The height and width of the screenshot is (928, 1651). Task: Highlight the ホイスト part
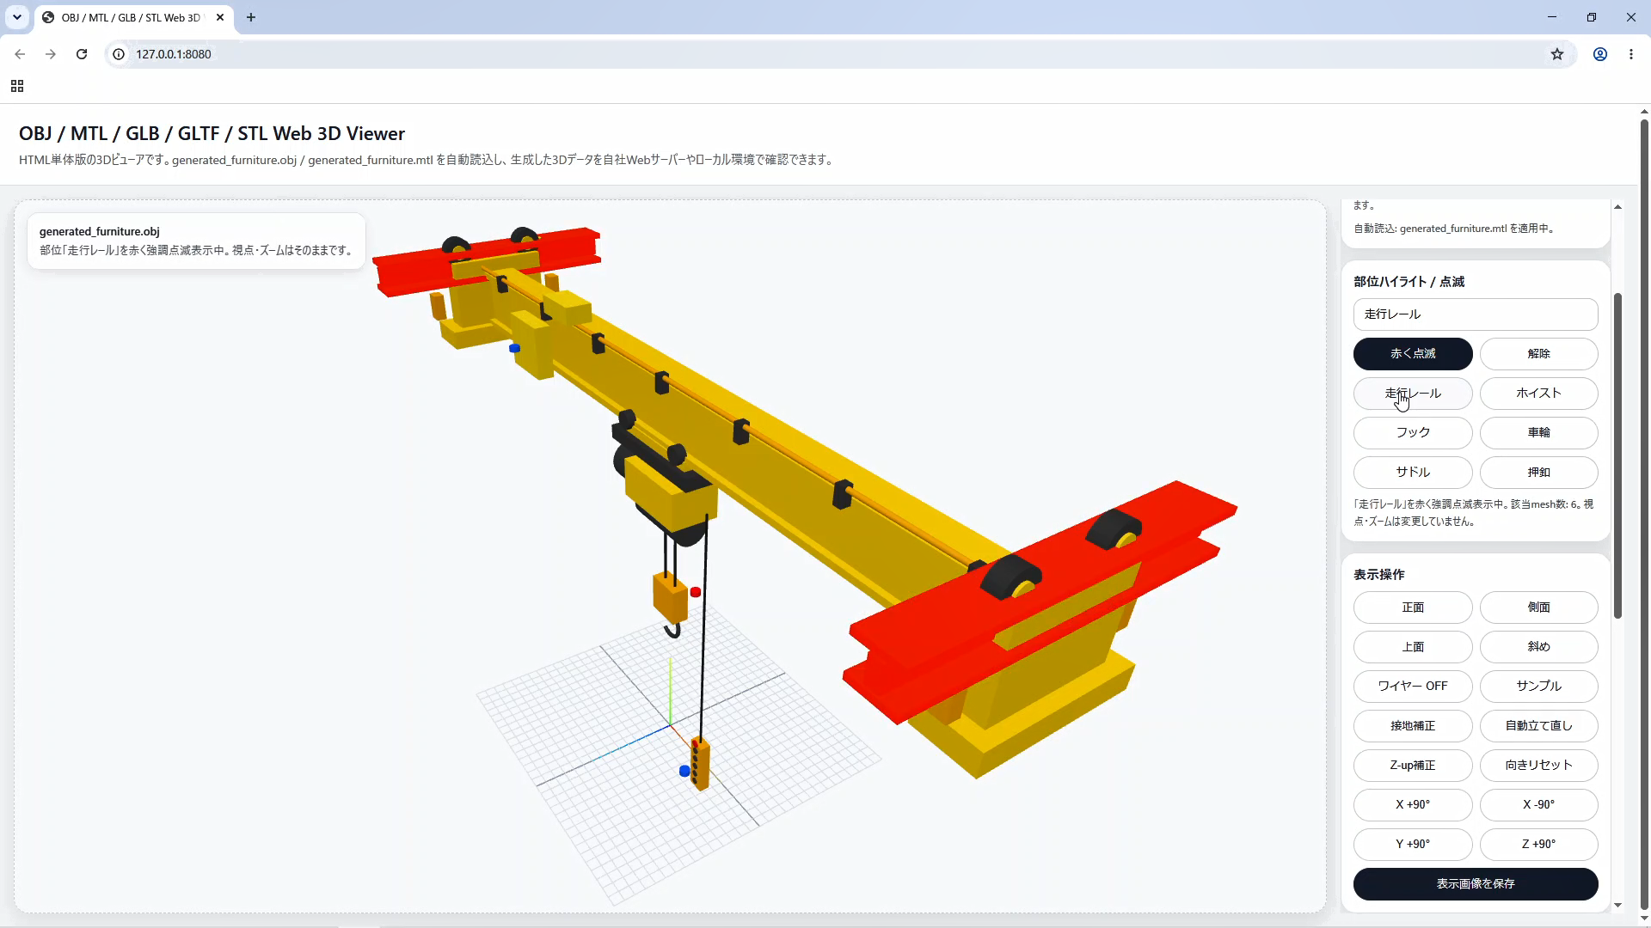[x=1539, y=394]
